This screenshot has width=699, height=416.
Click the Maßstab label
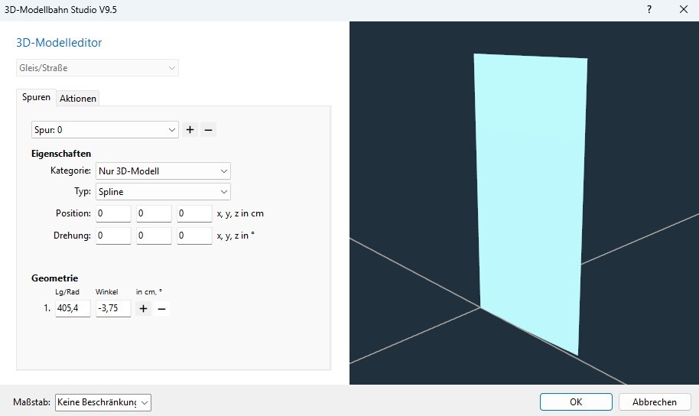pyautogui.click(x=31, y=402)
